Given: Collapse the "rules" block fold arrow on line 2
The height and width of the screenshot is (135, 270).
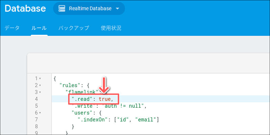Looking at the screenshot, I should (40, 85).
